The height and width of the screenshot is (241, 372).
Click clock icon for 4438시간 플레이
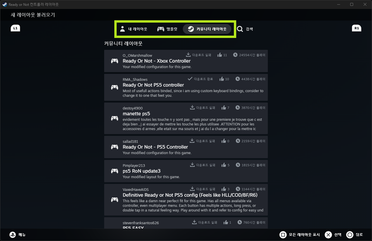tap(238, 79)
